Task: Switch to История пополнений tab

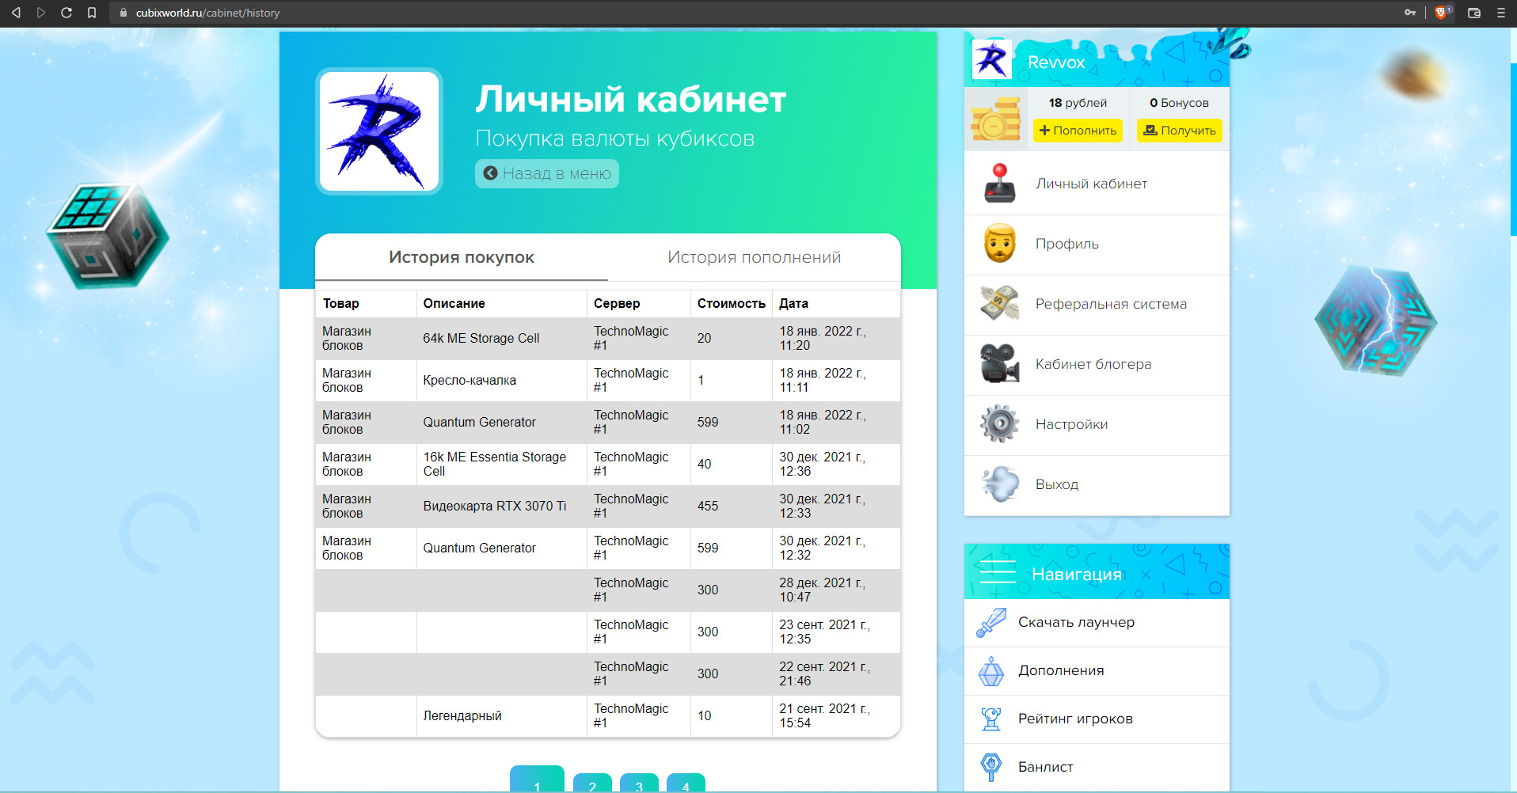Action: click(754, 257)
